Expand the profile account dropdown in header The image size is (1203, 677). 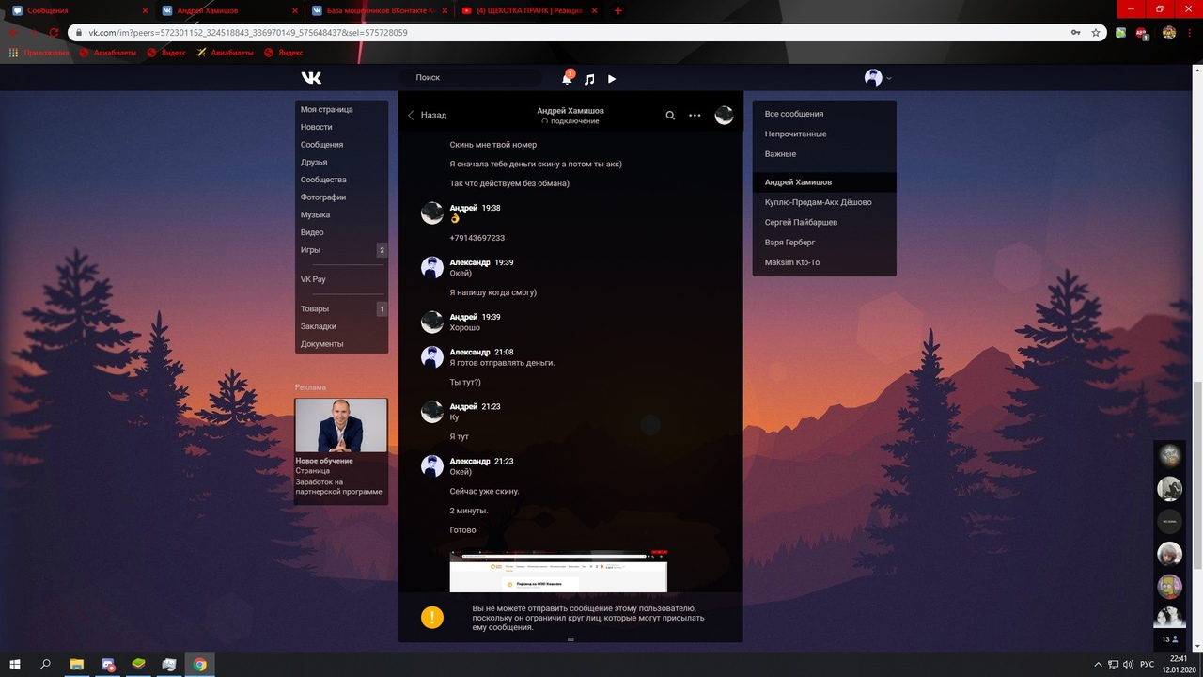pyautogui.click(x=879, y=78)
